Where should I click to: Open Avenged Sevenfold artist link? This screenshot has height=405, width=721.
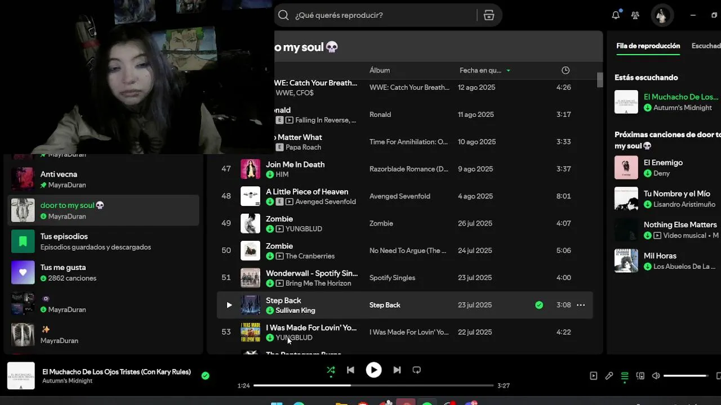tap(326, 201)
